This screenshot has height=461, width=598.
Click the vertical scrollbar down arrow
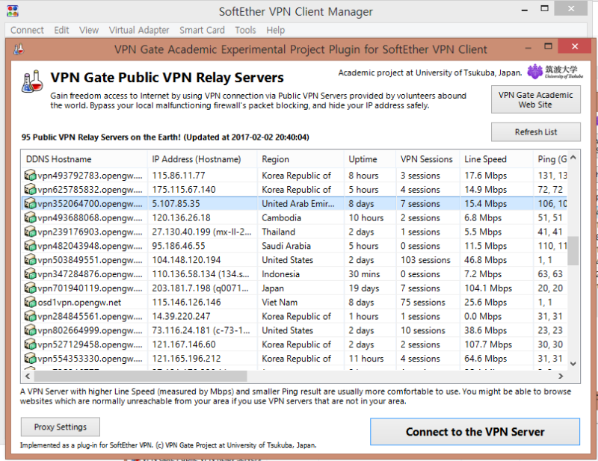[573, 364]
